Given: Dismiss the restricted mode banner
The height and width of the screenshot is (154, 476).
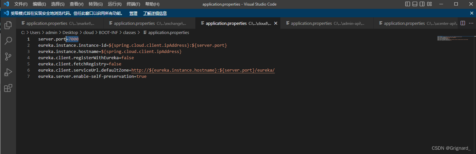Looking at the screenshot, I should pos(471,13).
